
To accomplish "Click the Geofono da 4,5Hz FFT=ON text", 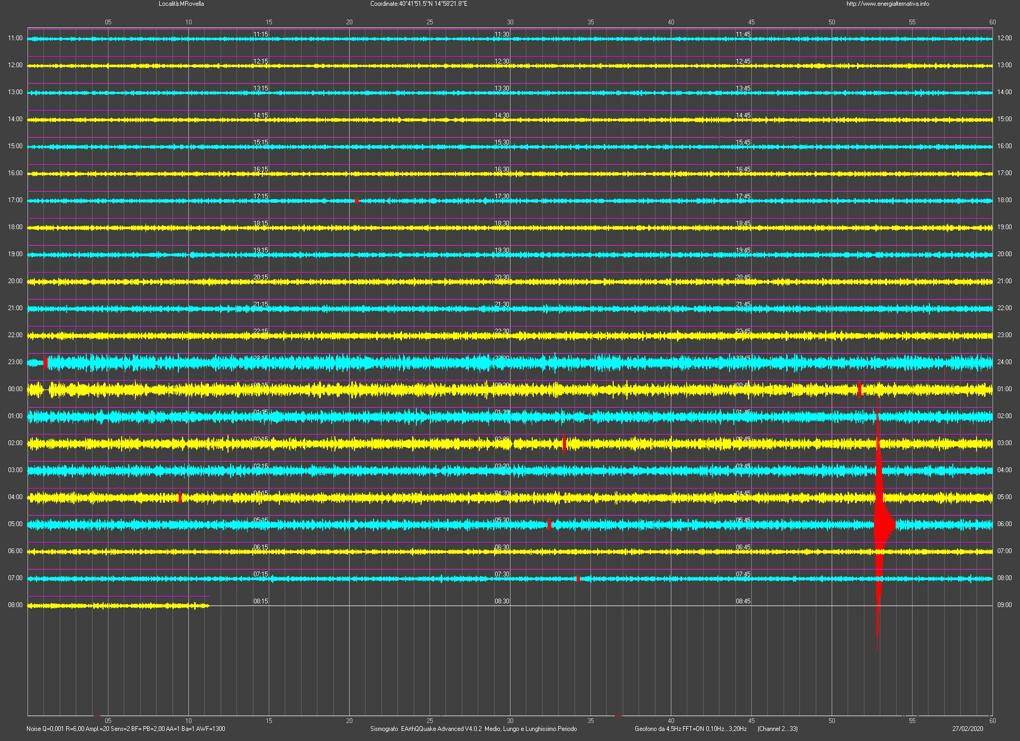I will [691, 729].
